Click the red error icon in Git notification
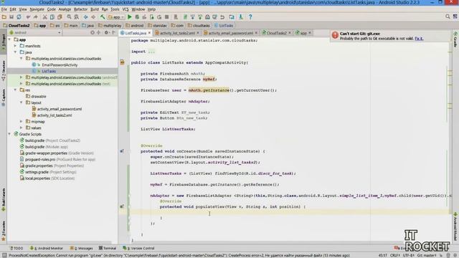Viewport: 459px width, 258px height. [x=335, y=35]
